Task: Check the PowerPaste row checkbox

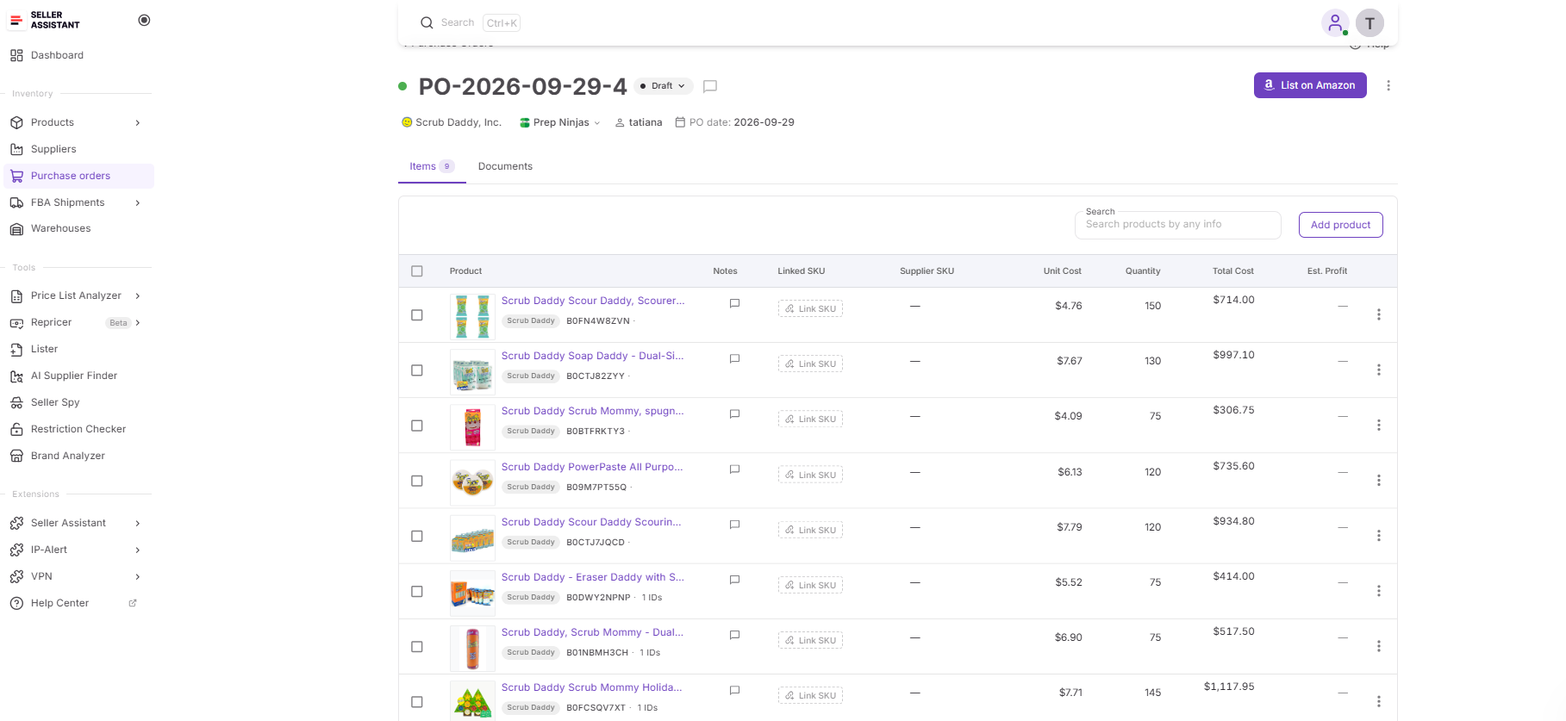Action: coord(417,481)
